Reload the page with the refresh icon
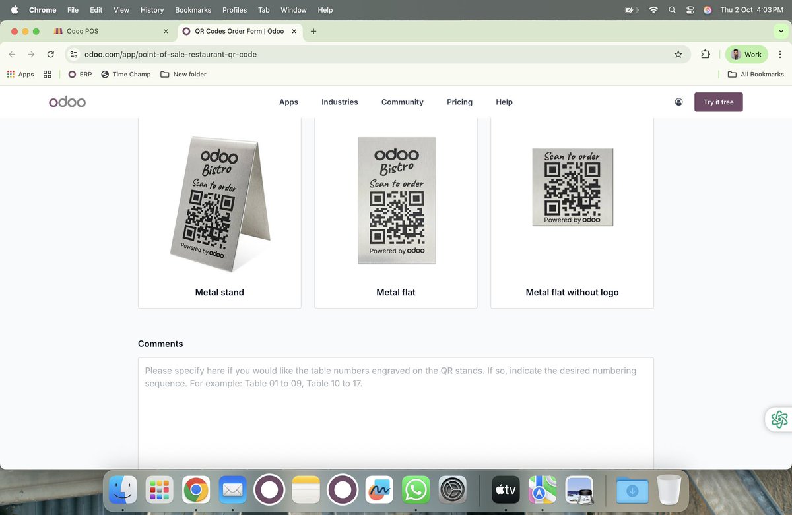Image resolution: width=792 pixels, height=515 pixels. click(51, 55)
